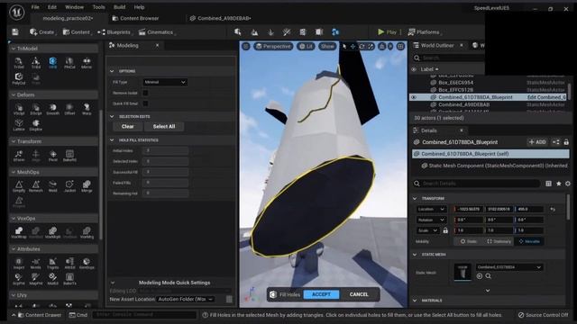Open the VoxWrap tool
The image size is (577, 324).
point(19,232)
